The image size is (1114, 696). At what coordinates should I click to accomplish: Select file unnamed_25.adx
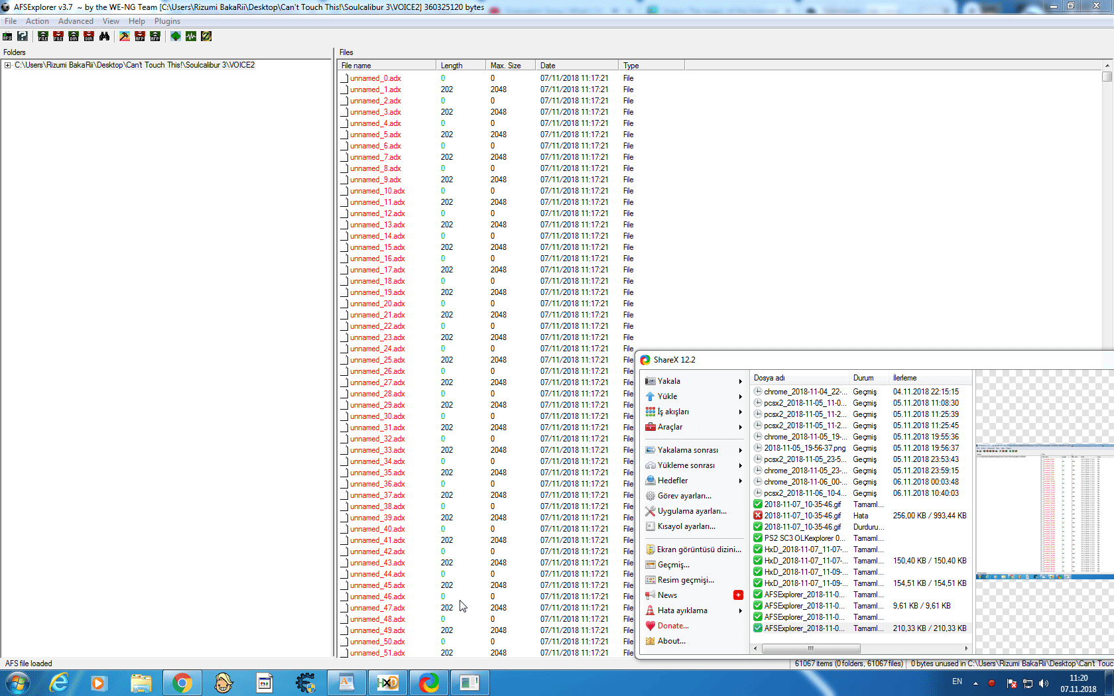tap(377, 360)
